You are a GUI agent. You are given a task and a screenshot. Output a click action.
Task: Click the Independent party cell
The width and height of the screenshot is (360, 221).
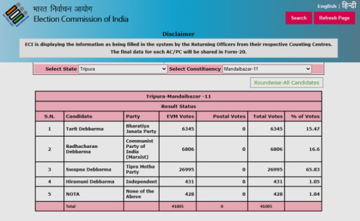pyautogui.click(x=142, y=181)
